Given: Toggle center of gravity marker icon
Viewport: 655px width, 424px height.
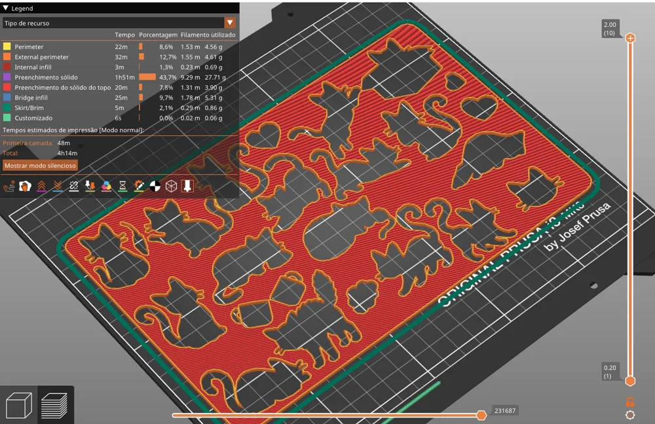Looking at the screenshot, I should coord(155,186).
